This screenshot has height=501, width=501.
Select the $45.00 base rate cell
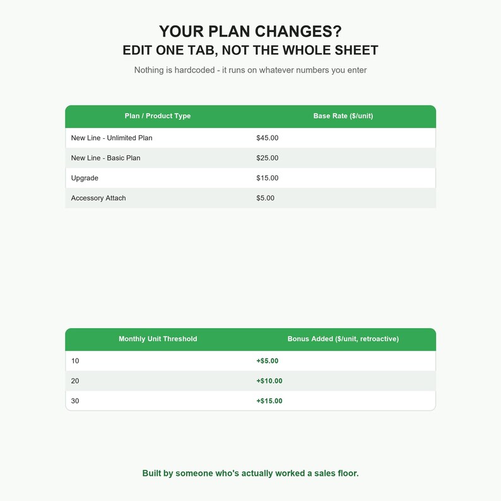343,138
